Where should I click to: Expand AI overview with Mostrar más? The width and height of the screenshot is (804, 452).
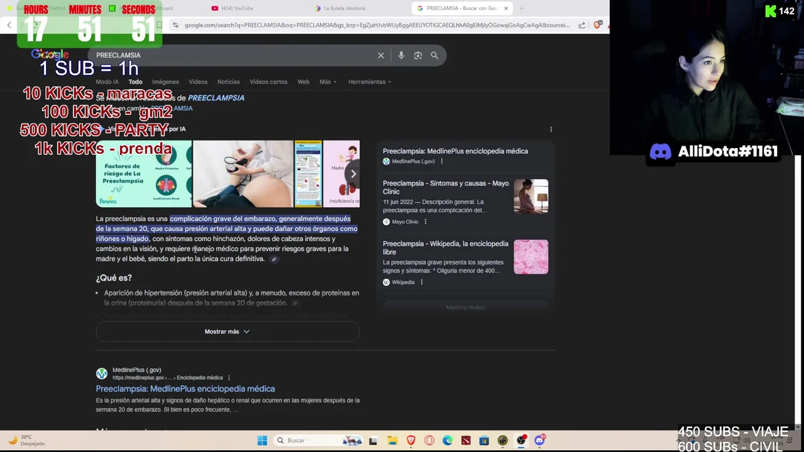click(227, 331)
